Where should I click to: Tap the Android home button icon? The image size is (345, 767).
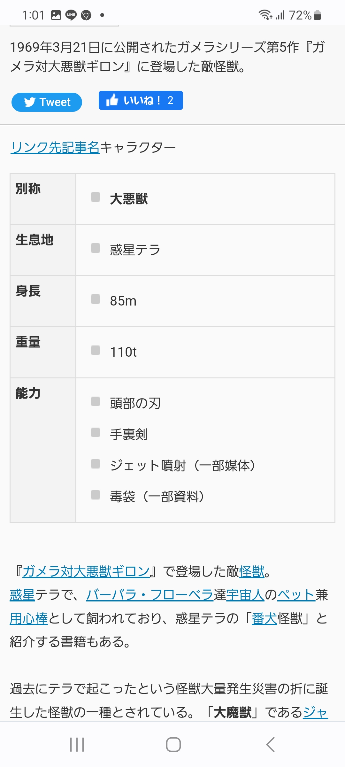pos(173,745)
